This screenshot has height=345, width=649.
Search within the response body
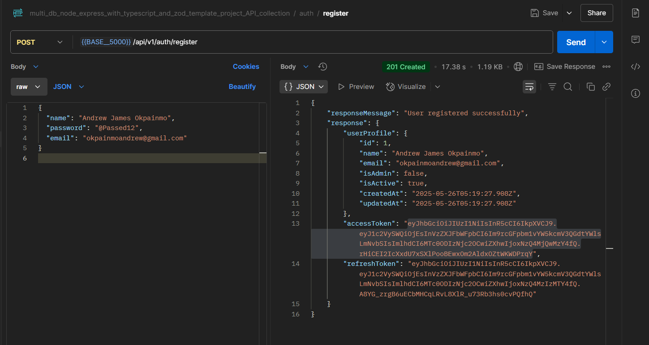pyautogui.click(x=567, y=87)
